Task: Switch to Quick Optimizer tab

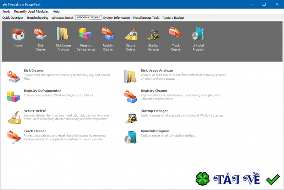Action: (13, 18)
